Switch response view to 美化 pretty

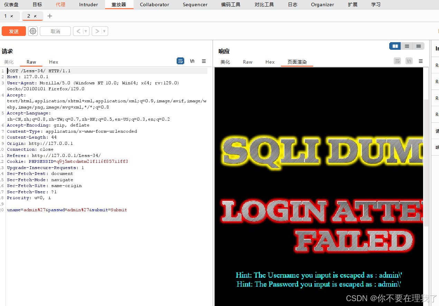(x=225, y=62)
